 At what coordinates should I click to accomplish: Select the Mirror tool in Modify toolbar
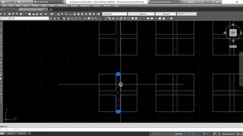point(113,19)
